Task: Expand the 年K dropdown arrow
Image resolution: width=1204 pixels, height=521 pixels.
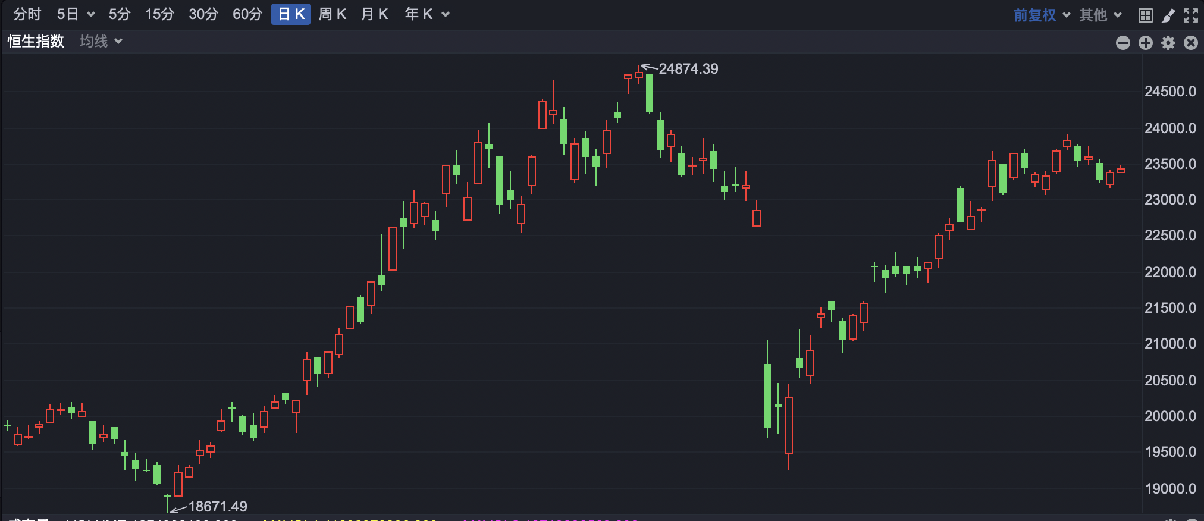Action: tap(446, 15)
